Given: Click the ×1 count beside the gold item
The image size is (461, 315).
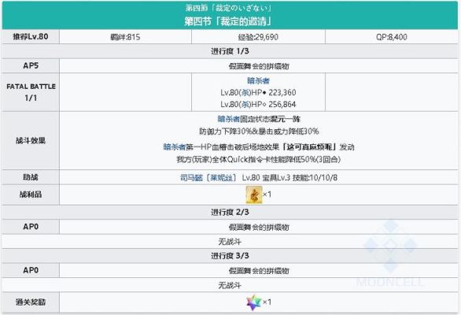Looking at the screenshot, I should coord(267,195).
